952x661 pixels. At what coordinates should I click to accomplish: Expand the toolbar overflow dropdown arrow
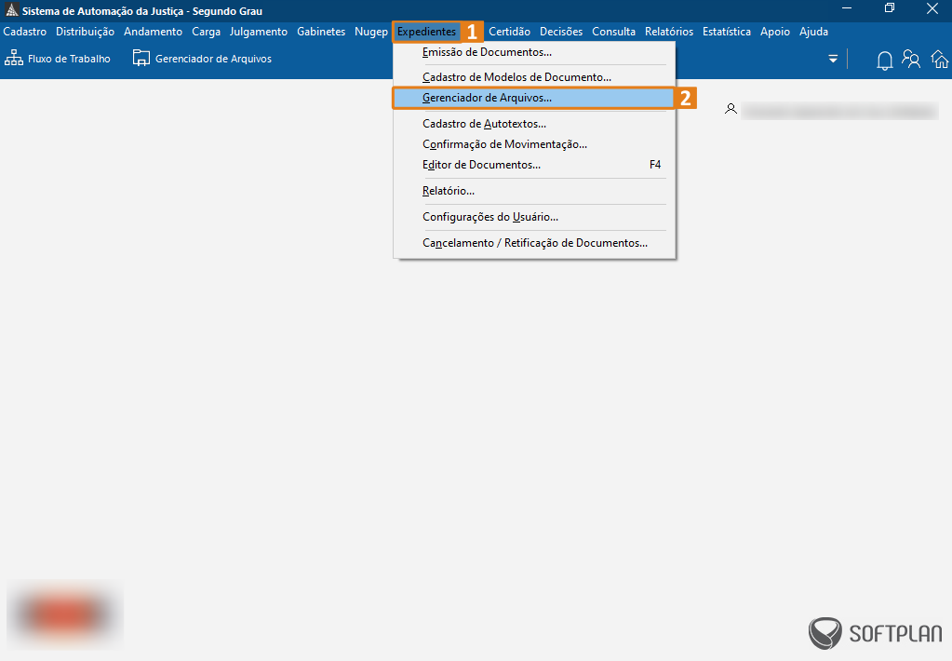point(833,60)
